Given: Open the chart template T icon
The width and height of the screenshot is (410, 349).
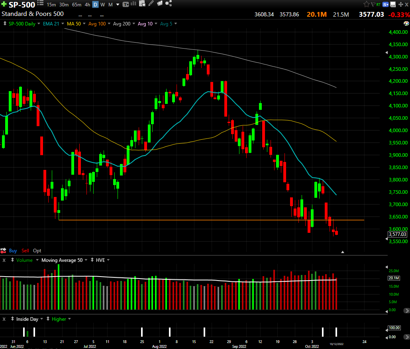Looking at the screenshot, I should click(126, 4).
